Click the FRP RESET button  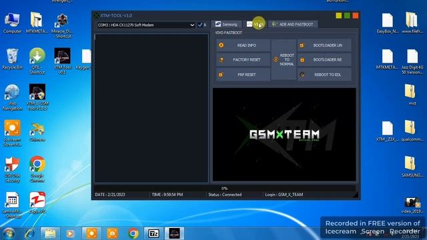[x=243, y=75]
